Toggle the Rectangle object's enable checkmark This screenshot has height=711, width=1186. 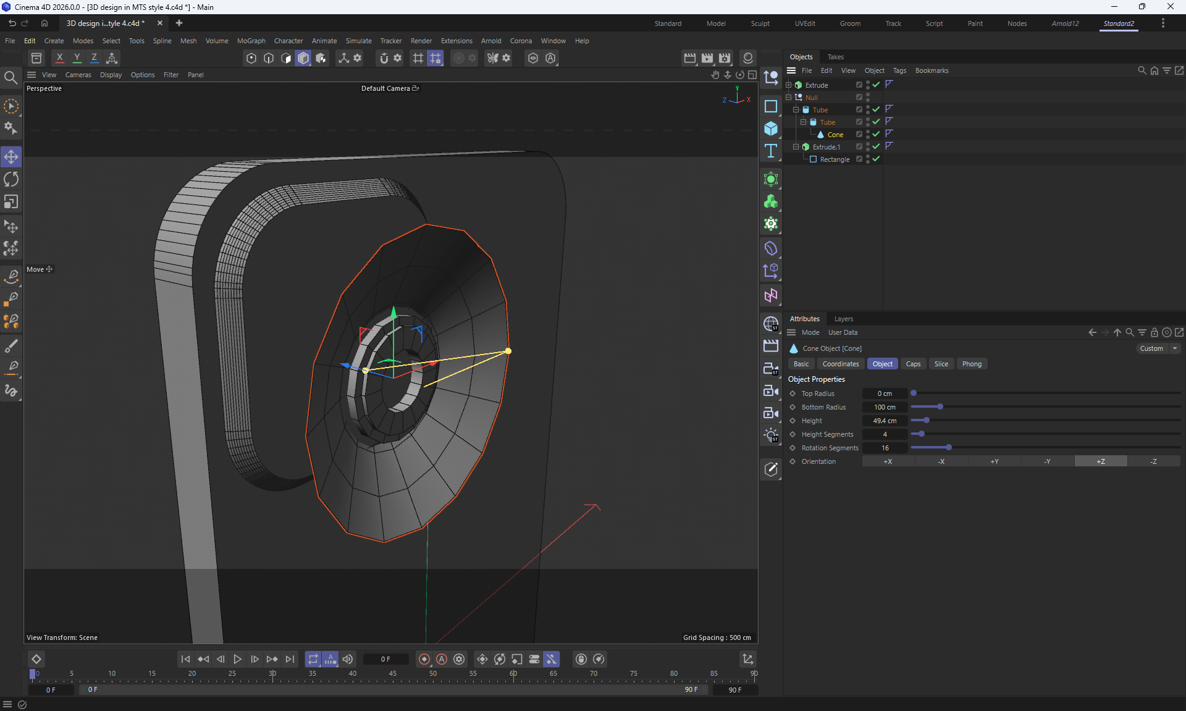click(876, 159)
